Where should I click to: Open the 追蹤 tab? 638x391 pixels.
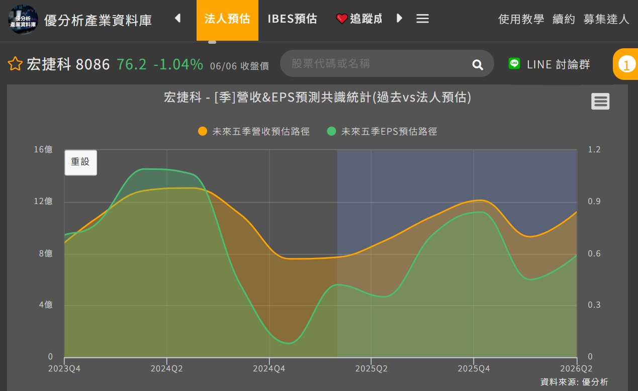[x=359, y=19]
